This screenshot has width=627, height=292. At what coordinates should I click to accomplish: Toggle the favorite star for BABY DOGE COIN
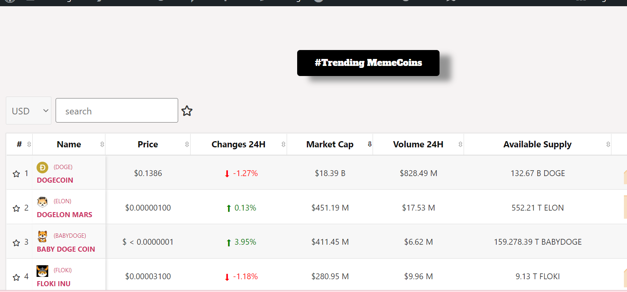tap(16, 242)
